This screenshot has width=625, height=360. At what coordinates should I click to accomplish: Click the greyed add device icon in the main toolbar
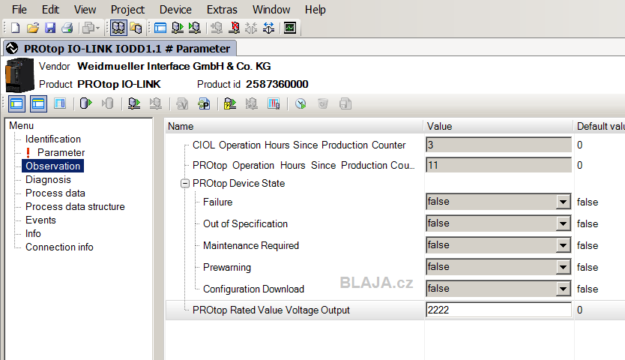(217, 28)
